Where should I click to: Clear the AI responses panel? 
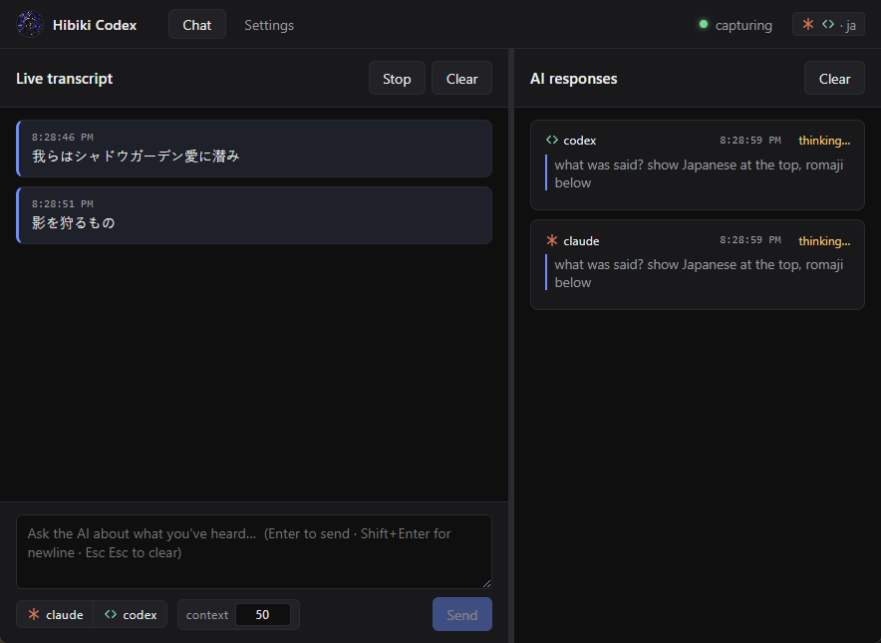(x=834, y=78)
